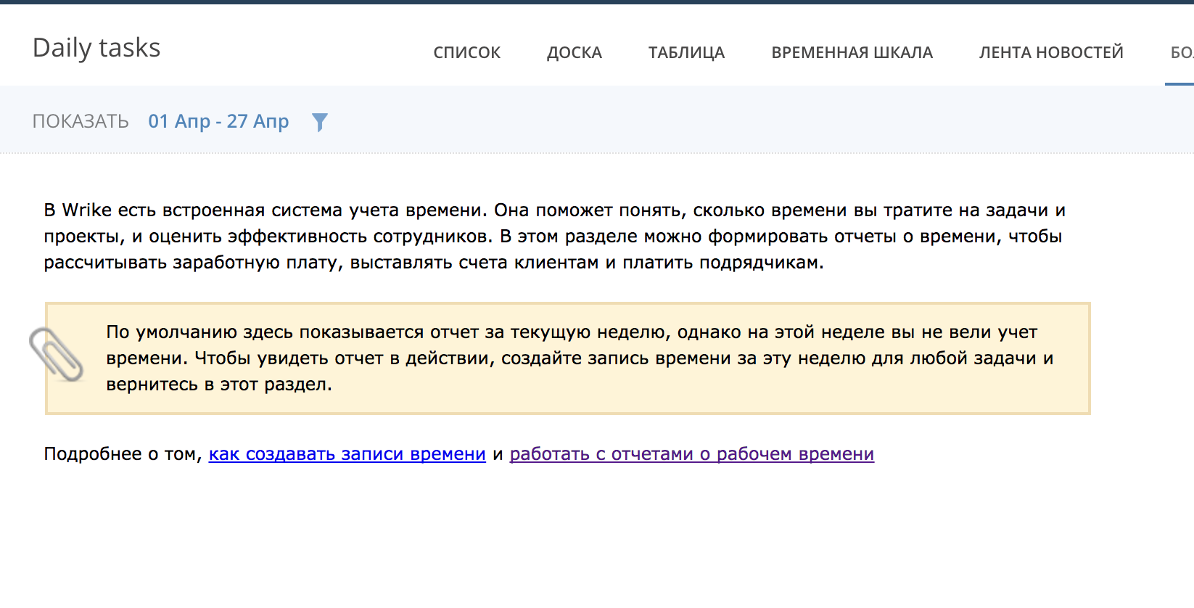Click the paperclip icon on the notice
Viewport: 1194px width, 608px height.
point(56,354)
